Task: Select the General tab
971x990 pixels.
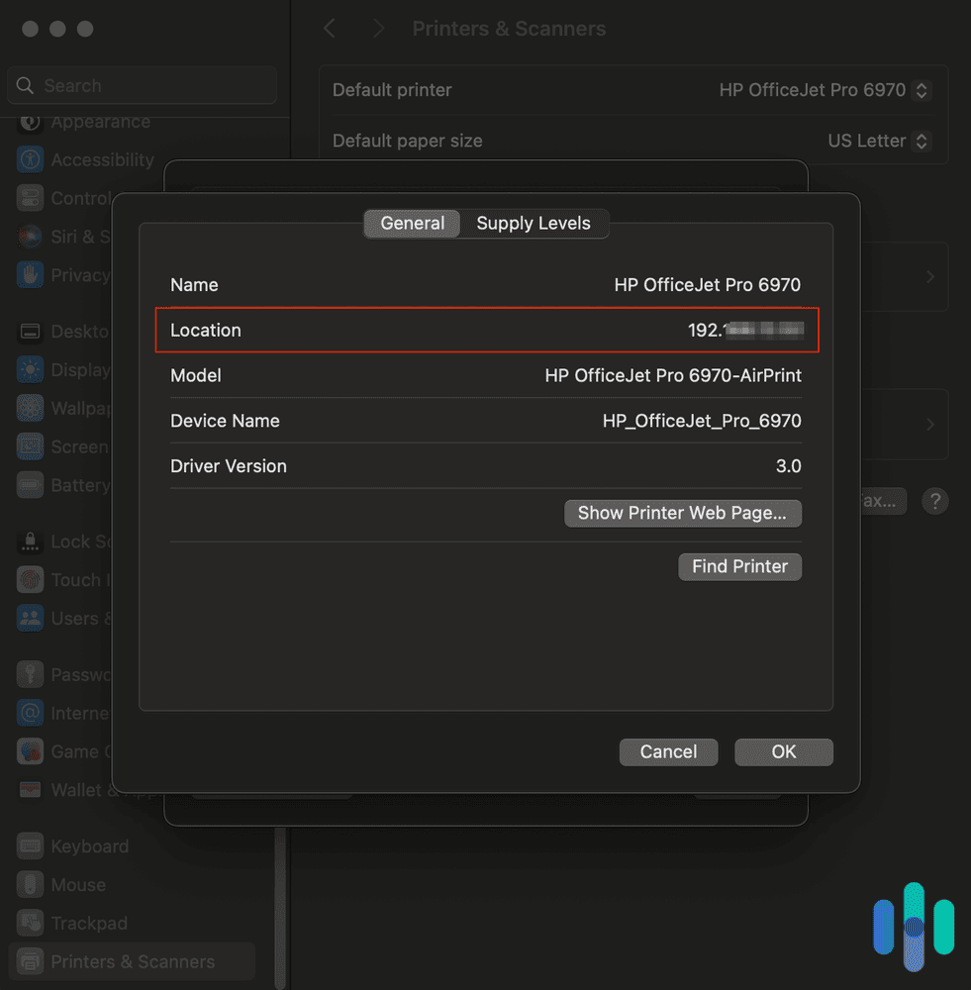Action: tap(412, 224)
